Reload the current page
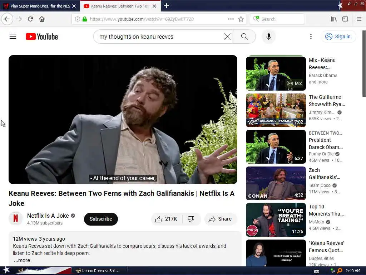The height and width of the screenshot is (275, 366). (x=31, y=19)
